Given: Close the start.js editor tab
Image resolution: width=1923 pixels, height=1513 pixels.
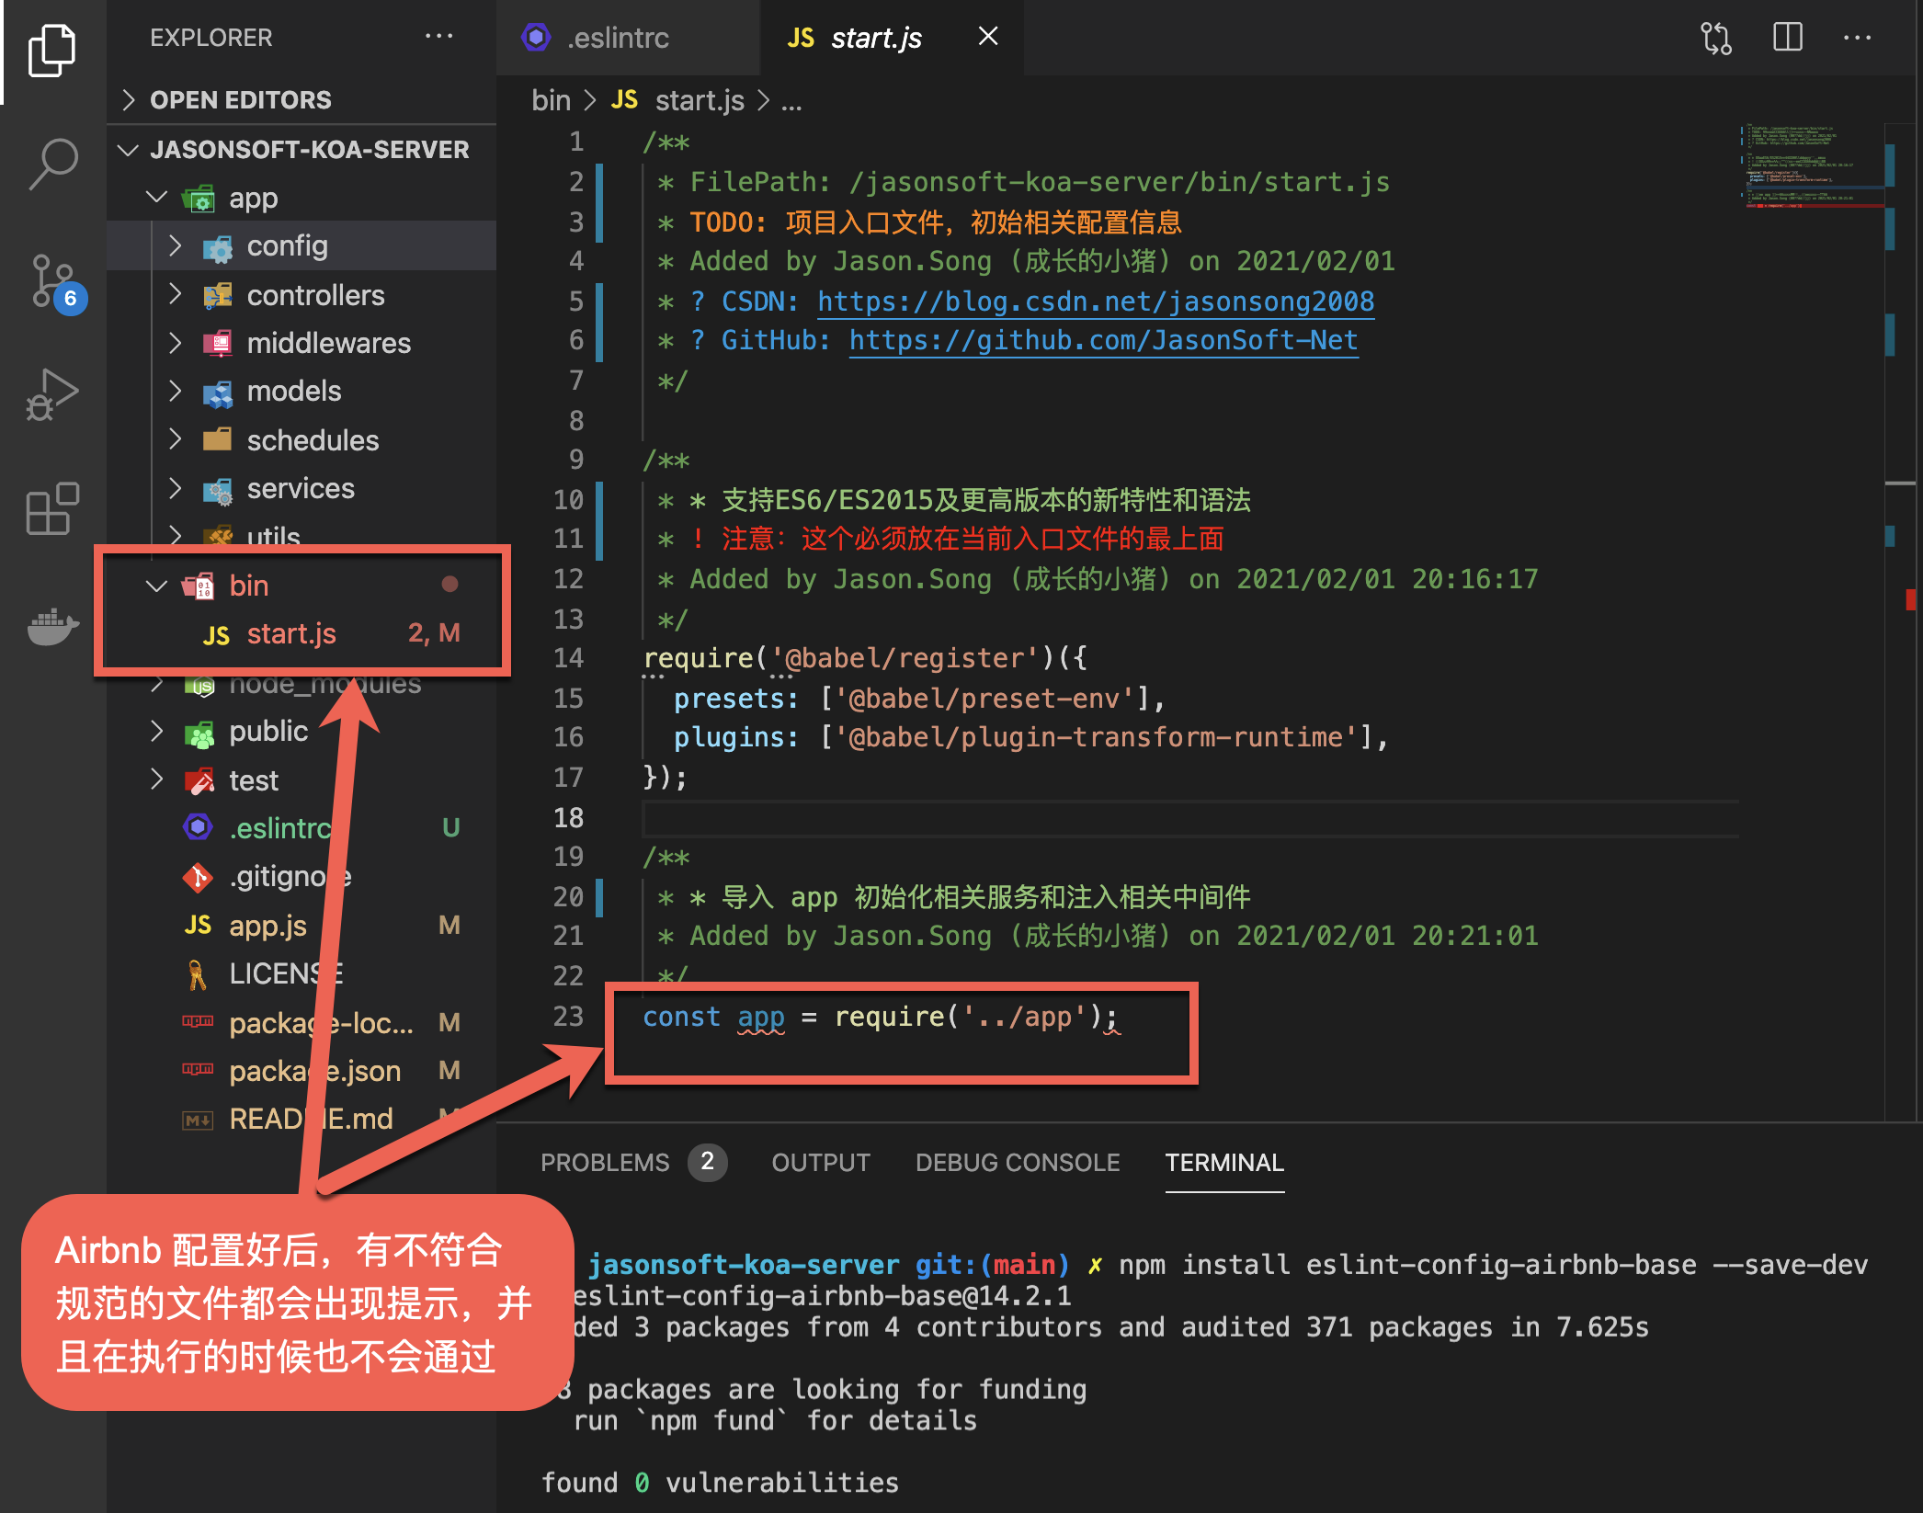Looking at the screenshot, I should [988, 37].
